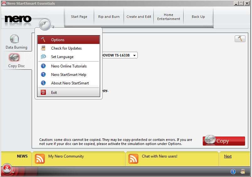Click the NEWS label

(x=22, y=156)
